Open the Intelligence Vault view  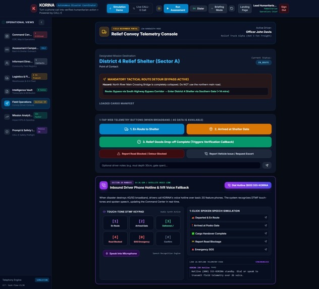coord(26,91)
